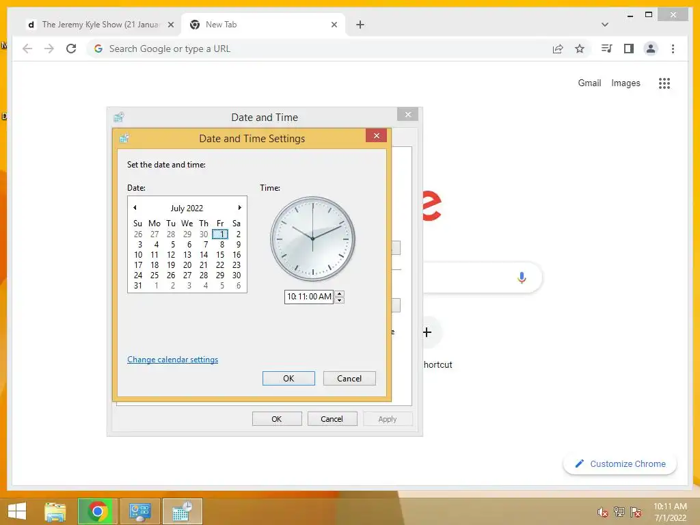Close the New Tab tab
The image size is (700, 525).
pos(334,25)
